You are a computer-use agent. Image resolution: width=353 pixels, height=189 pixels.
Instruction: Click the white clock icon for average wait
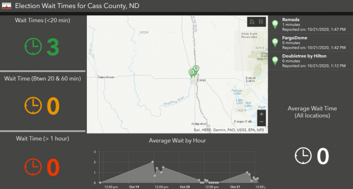(x=303, y=155)
